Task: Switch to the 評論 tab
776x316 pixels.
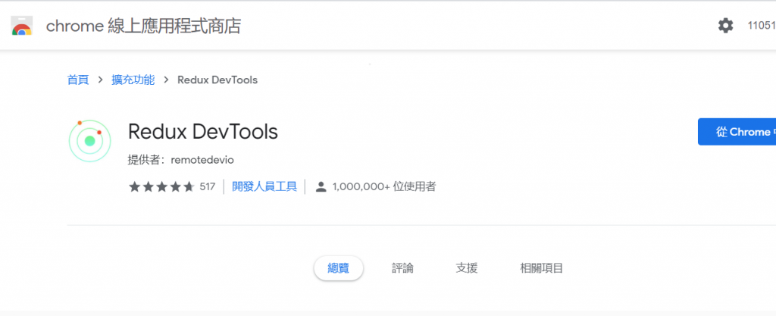Action: (x=402, y=268)
